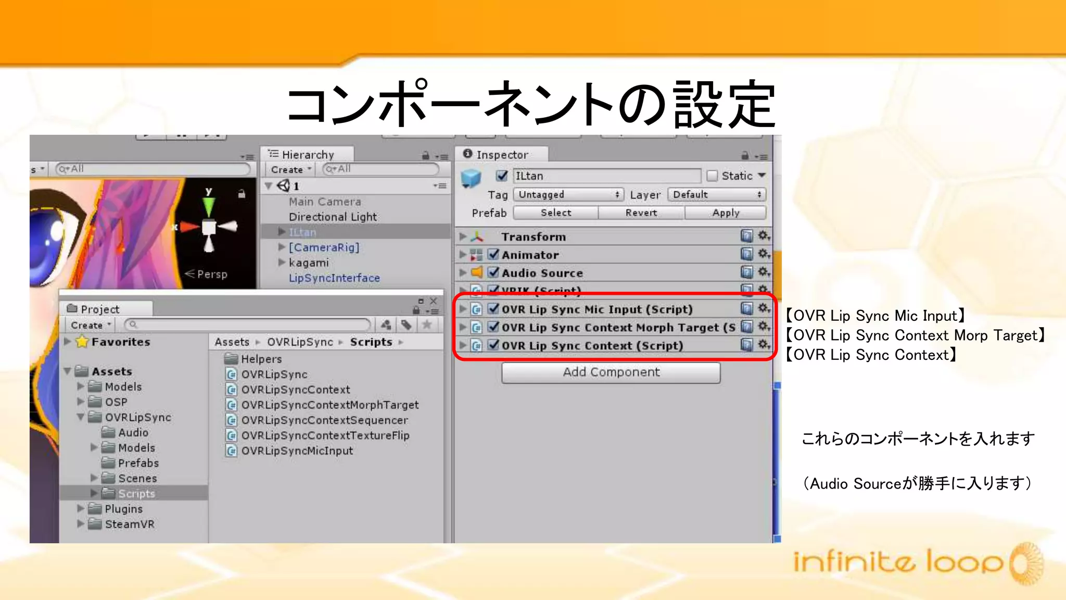Image resolution: width=1066 pixels, height=600 pixels.
Task: Click the ILtan name input field
Action: (607, 176)
